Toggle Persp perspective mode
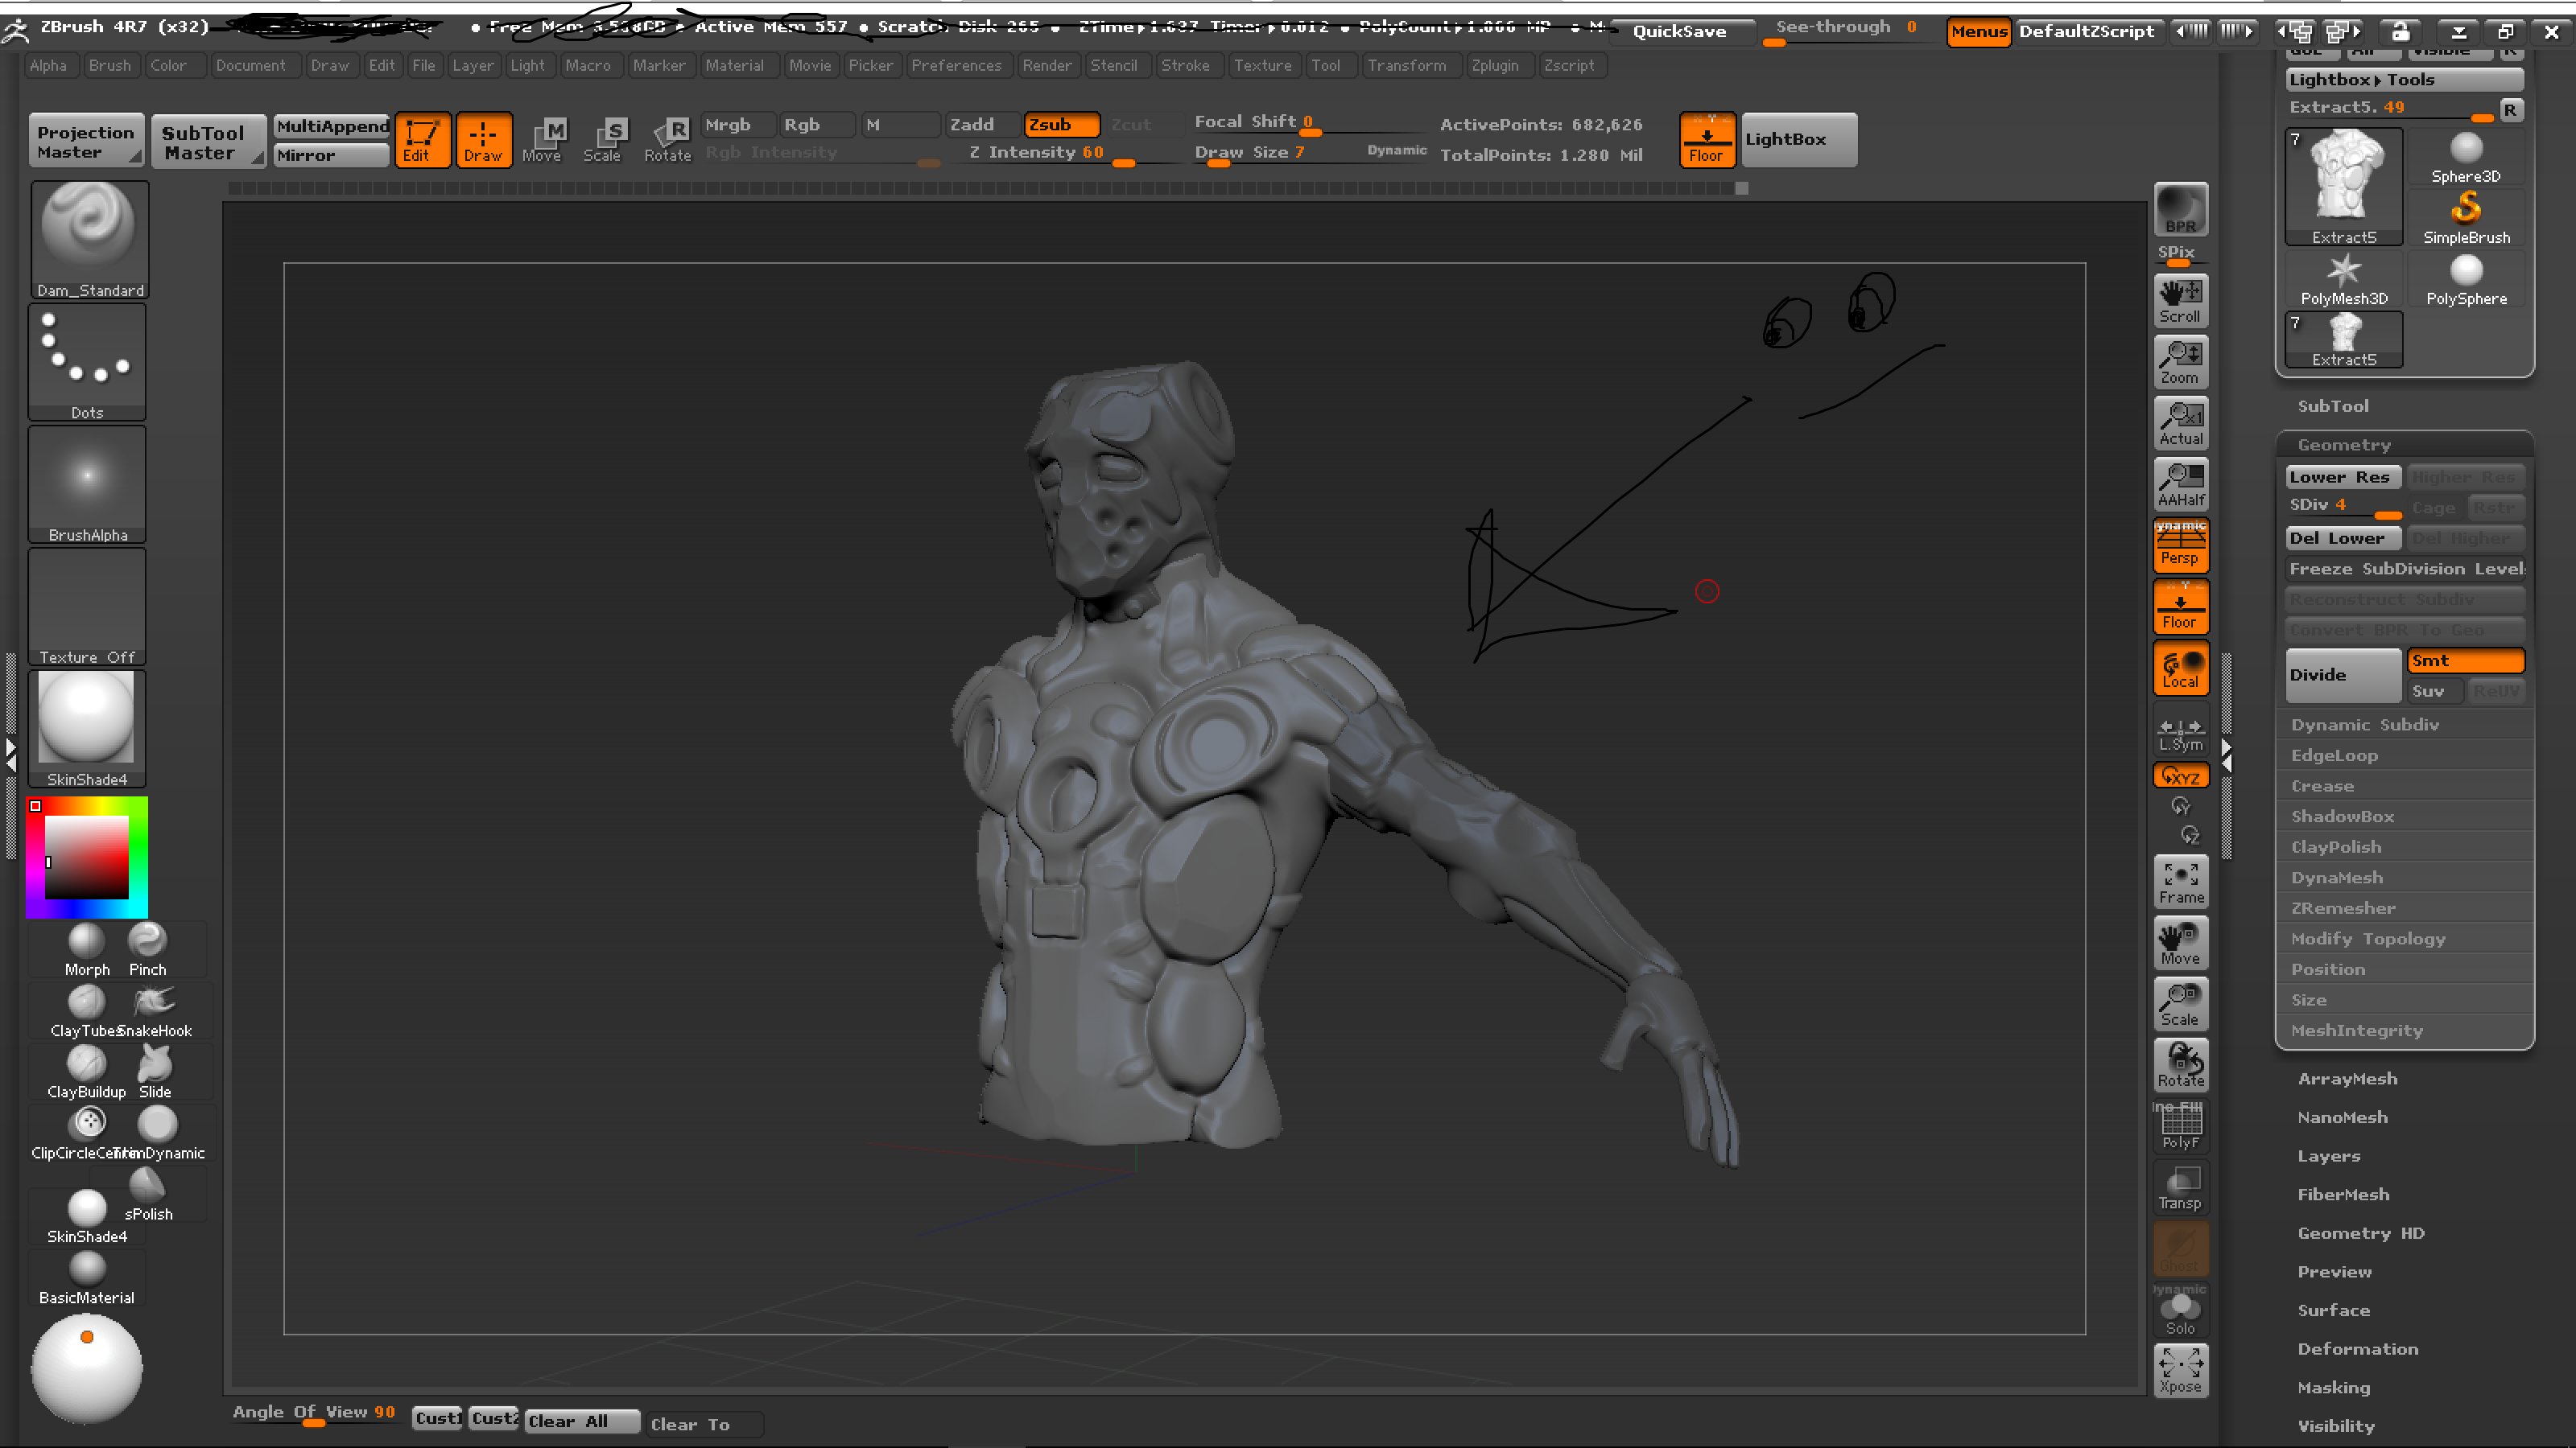This screenshot has width=2576, height=1448. point(2180,545)
